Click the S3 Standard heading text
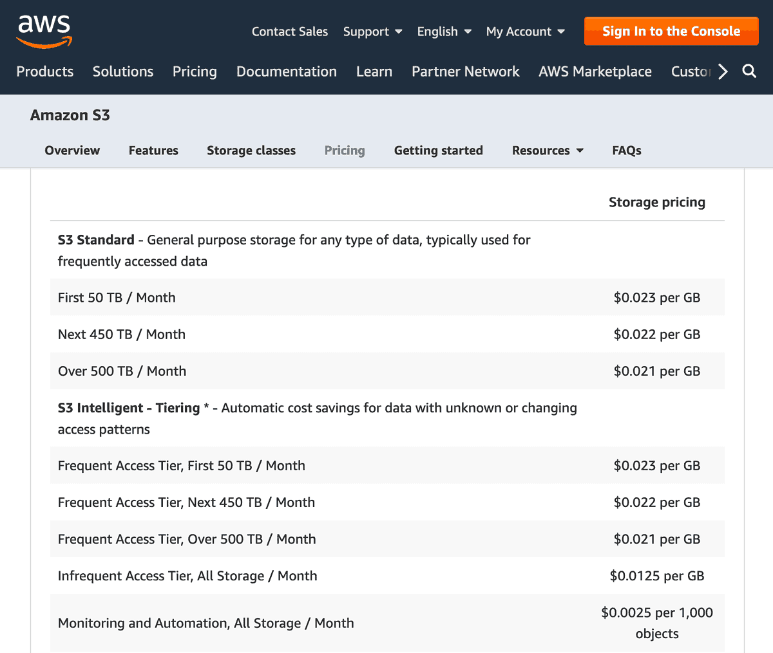This screenshot has width=773, height=653. pyautogui.click(x=96, y=240)
